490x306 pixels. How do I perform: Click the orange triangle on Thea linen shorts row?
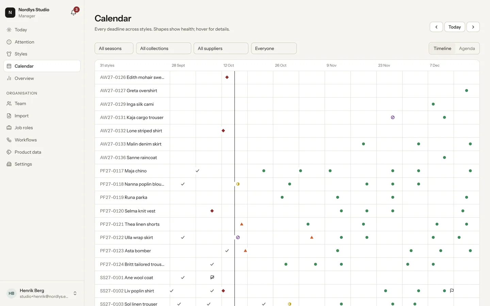242,224
